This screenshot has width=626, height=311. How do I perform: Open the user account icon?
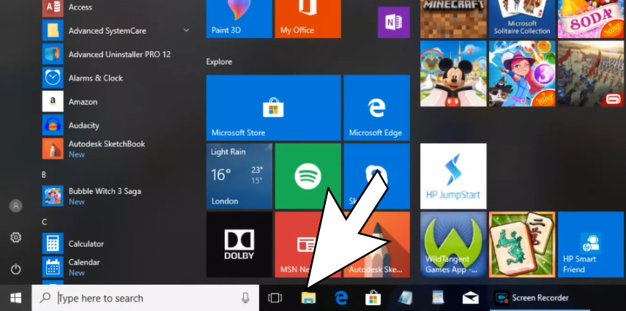tap(15, 206)
